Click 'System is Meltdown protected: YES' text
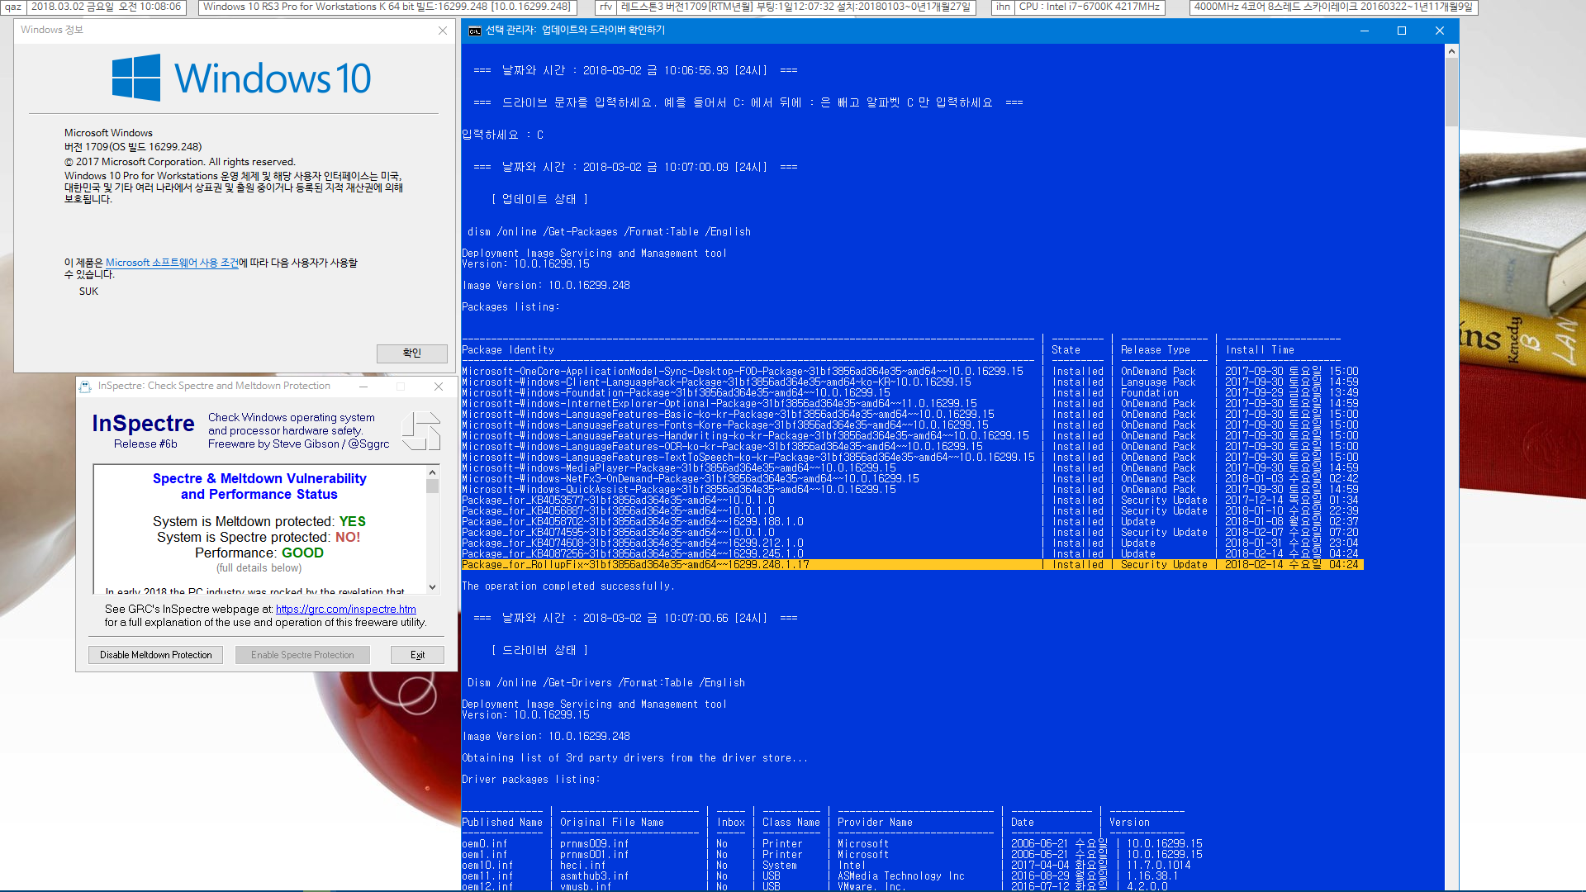The height and width of the screenshot is (892, 1586). click(259, 522)
